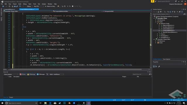Open File Explorer from the taskbar
This screenshot has width=187, height=105.
click(x=46, y=103)
